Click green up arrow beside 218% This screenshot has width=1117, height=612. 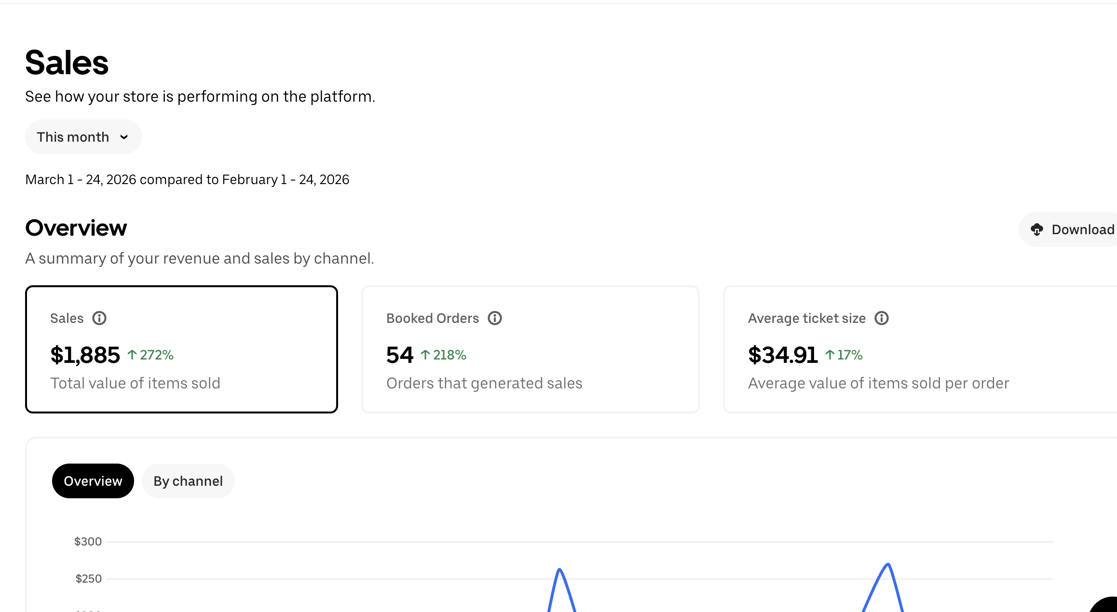tap(425, 355)
